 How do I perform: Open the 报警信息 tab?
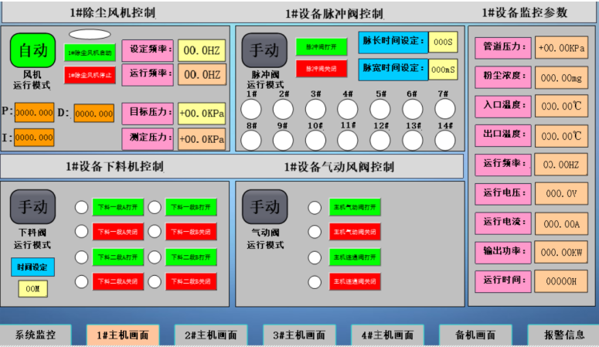coord(563,335)
